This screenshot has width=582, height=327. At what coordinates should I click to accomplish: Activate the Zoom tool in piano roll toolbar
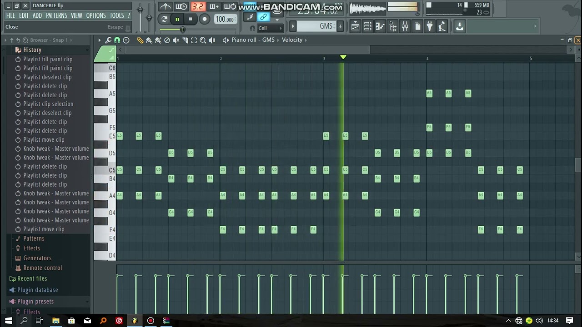pyautogui.click(x=203, y=40)
